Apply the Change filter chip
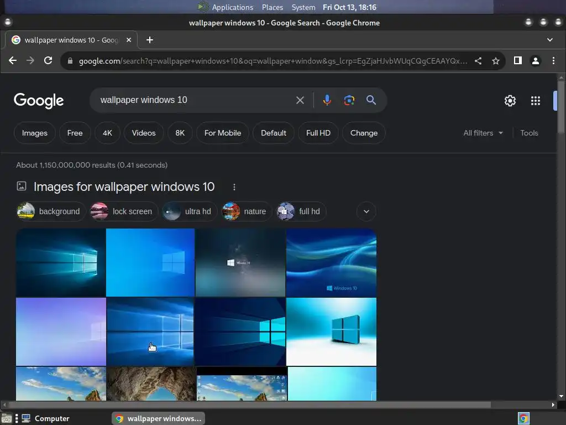Screen dimensions: 566x425 364,133
